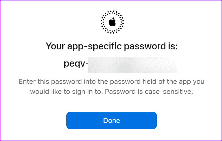Click the 'Enter this password into' instruction line
This screenshot has height=141, width=222.
(x=111, y=82)
